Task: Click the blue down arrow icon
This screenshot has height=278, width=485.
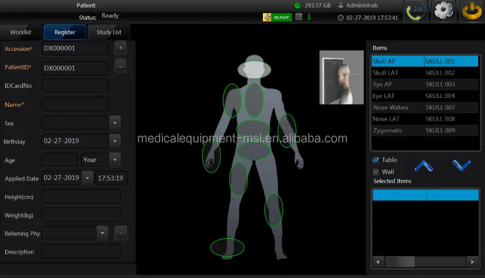Action: [461, 165]
